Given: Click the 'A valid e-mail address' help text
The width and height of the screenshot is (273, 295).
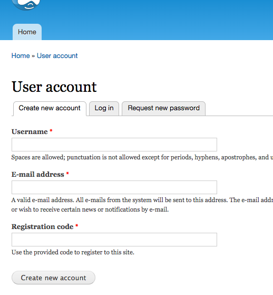Looking at the screenshot, I should (x=142, y=205).
